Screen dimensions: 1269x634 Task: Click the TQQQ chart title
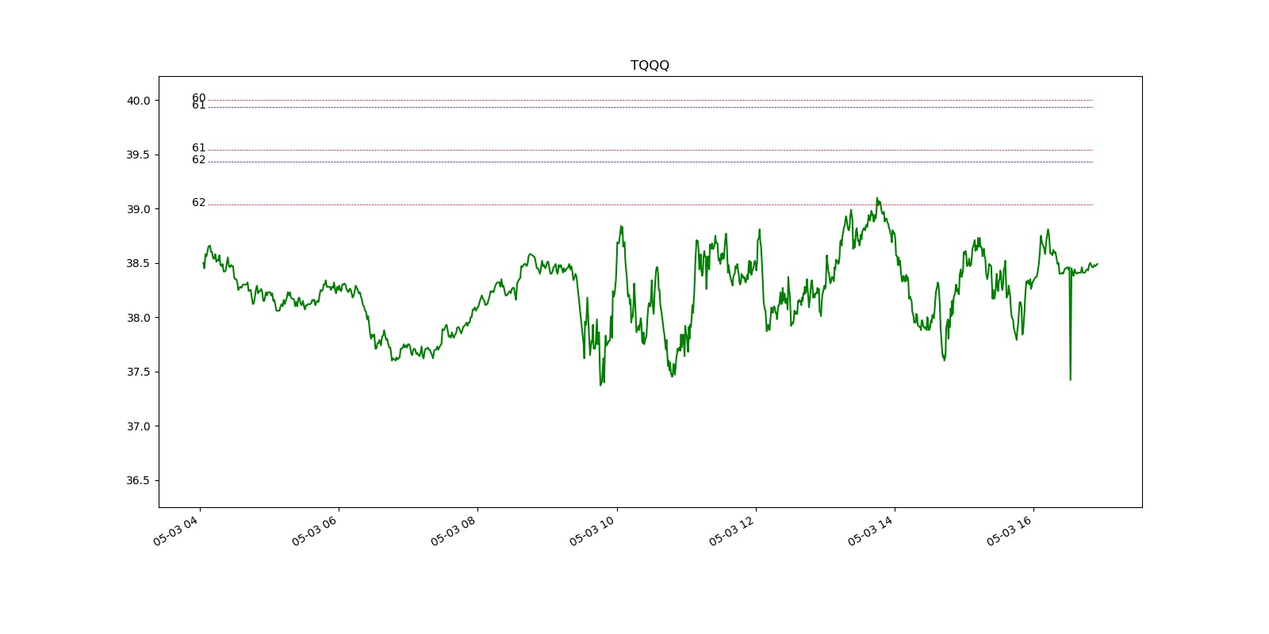650,66
